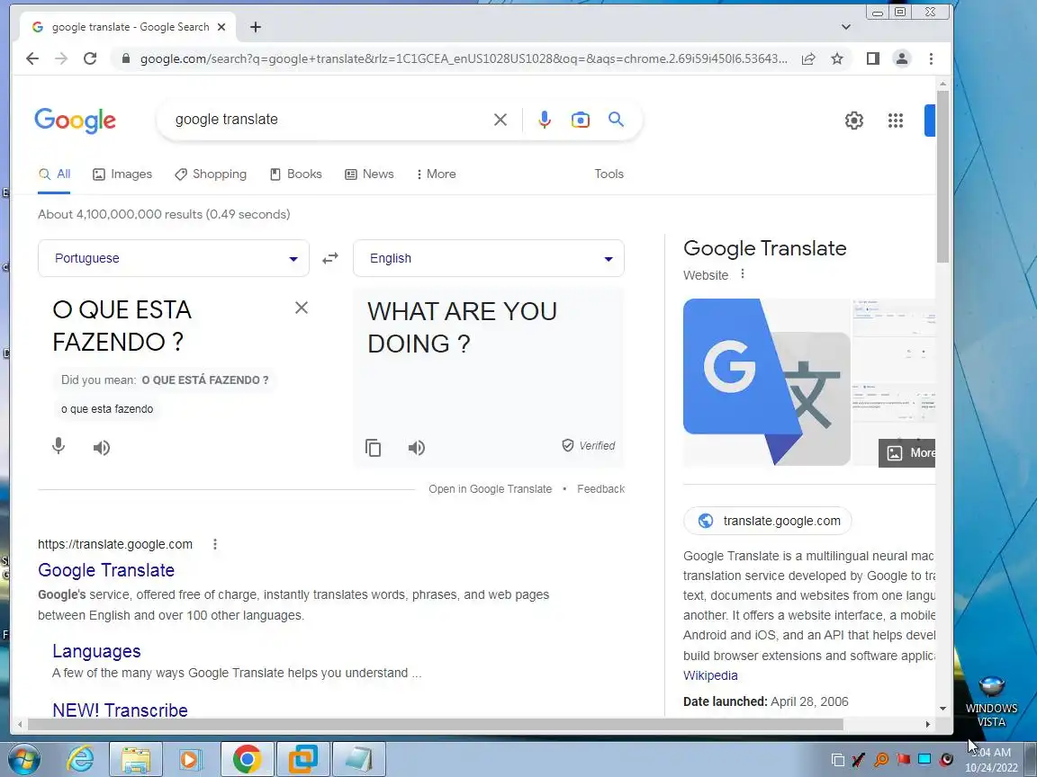Focus the google translate search field

328,120
